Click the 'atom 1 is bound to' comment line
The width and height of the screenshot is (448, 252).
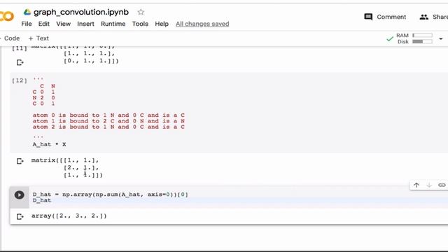point(108,121)
